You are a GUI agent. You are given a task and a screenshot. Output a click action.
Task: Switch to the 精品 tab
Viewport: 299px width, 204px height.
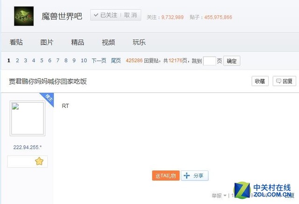78,42
